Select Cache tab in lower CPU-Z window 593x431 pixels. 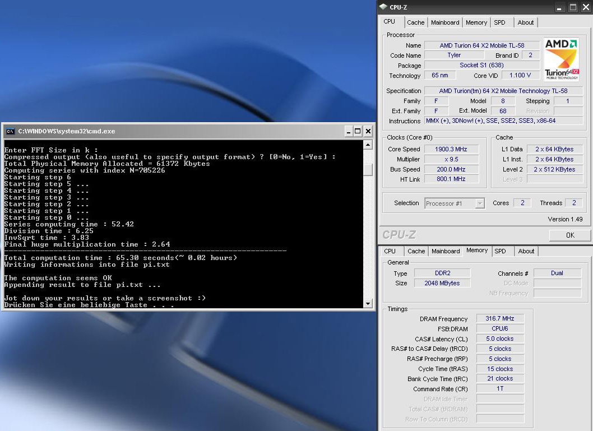point(416,251)
